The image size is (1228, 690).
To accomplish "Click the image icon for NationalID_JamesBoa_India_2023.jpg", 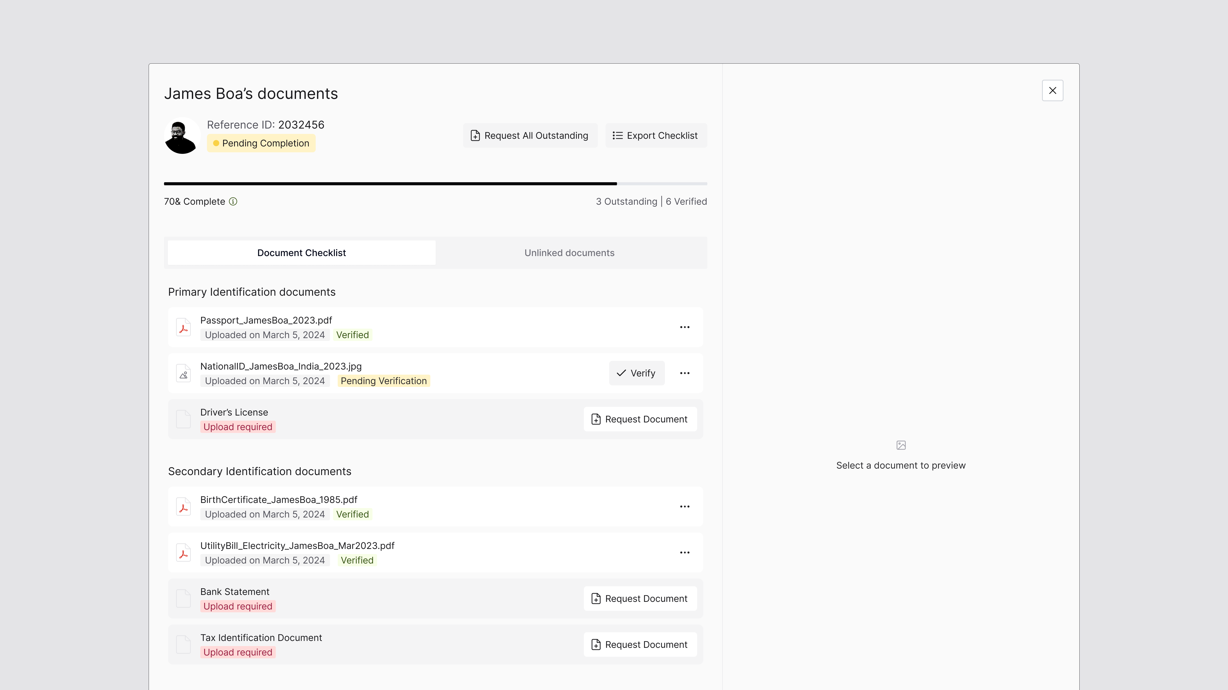I will pos(183,373).
